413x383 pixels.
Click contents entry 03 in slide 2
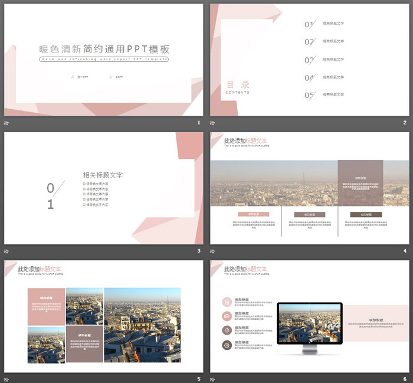[310, 60]
